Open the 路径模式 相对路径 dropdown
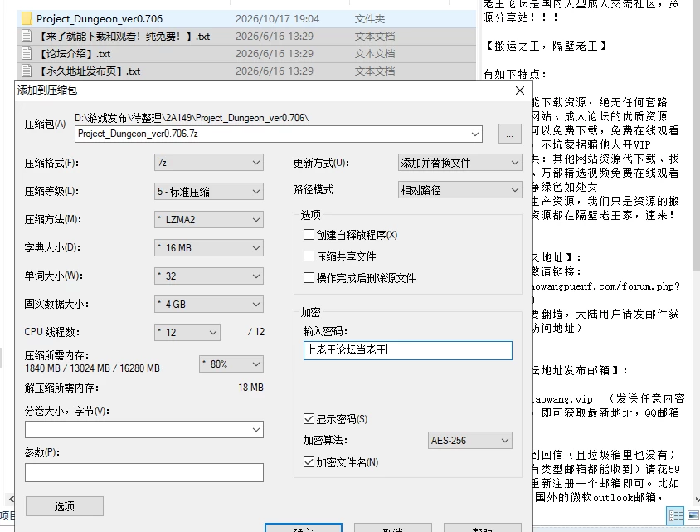The width and height of the screenshot is (700, 532). [x=459, y=190]
